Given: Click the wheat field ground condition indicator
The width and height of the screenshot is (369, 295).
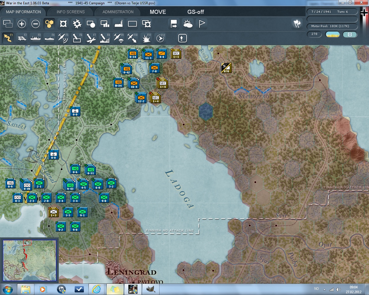Looking at the screenshot, I should [332, 34].
